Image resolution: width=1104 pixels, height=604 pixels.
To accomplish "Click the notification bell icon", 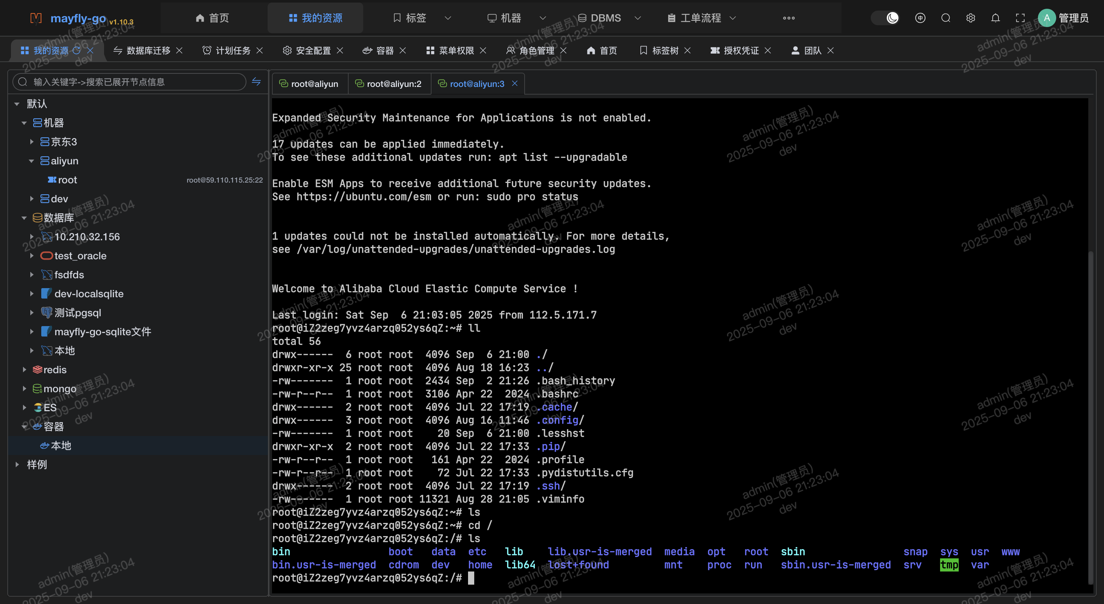I will tap(996, 18).
